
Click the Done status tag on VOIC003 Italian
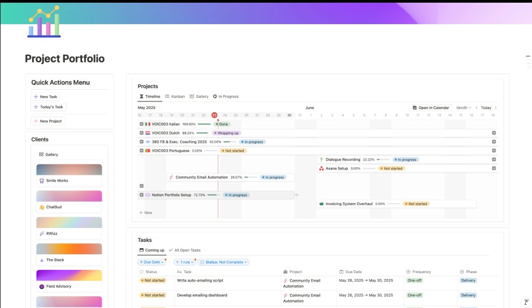pyautogui.click(x=222, y=124)
